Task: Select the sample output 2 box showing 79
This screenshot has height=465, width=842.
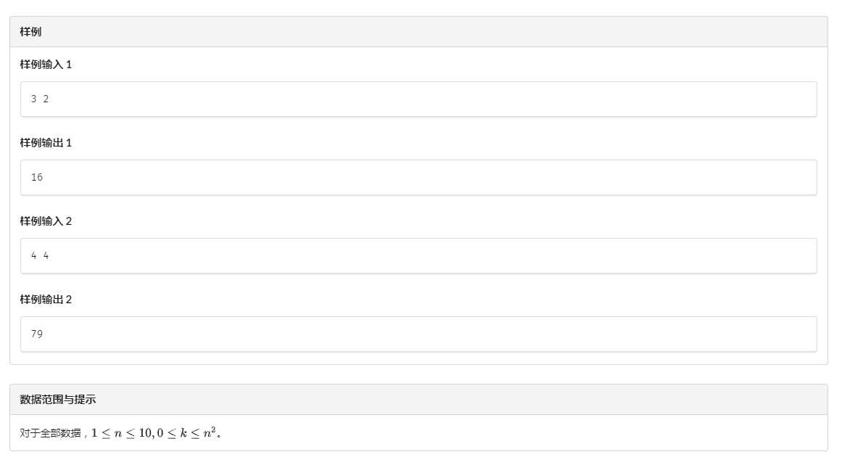Action: [x=418, y=334]
